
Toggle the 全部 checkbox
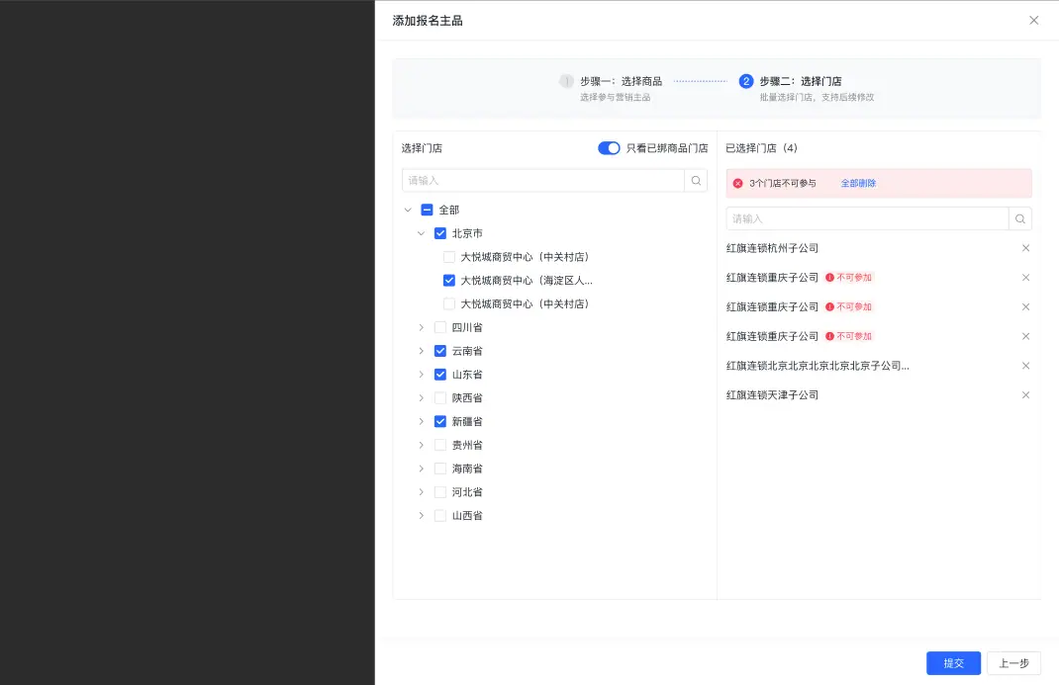point(427,210)
